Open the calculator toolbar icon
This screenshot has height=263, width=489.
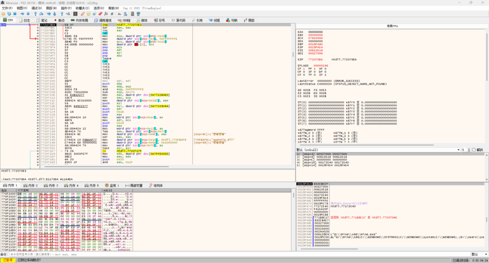pyautogui.click(x=132, y=14)
